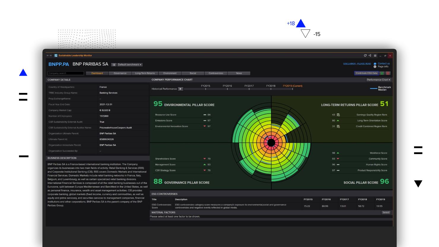Screen dimensions: 439x247
Task: Click the 'PricewaterhouseCoopers Audit' auditor value
Action: [115, 128]
